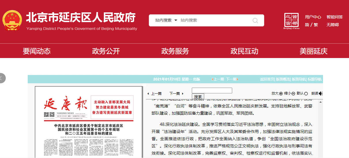The width and height of the screenshot is (349, 158).
Task: Click the national emblem logo
Action: point(12,20)
